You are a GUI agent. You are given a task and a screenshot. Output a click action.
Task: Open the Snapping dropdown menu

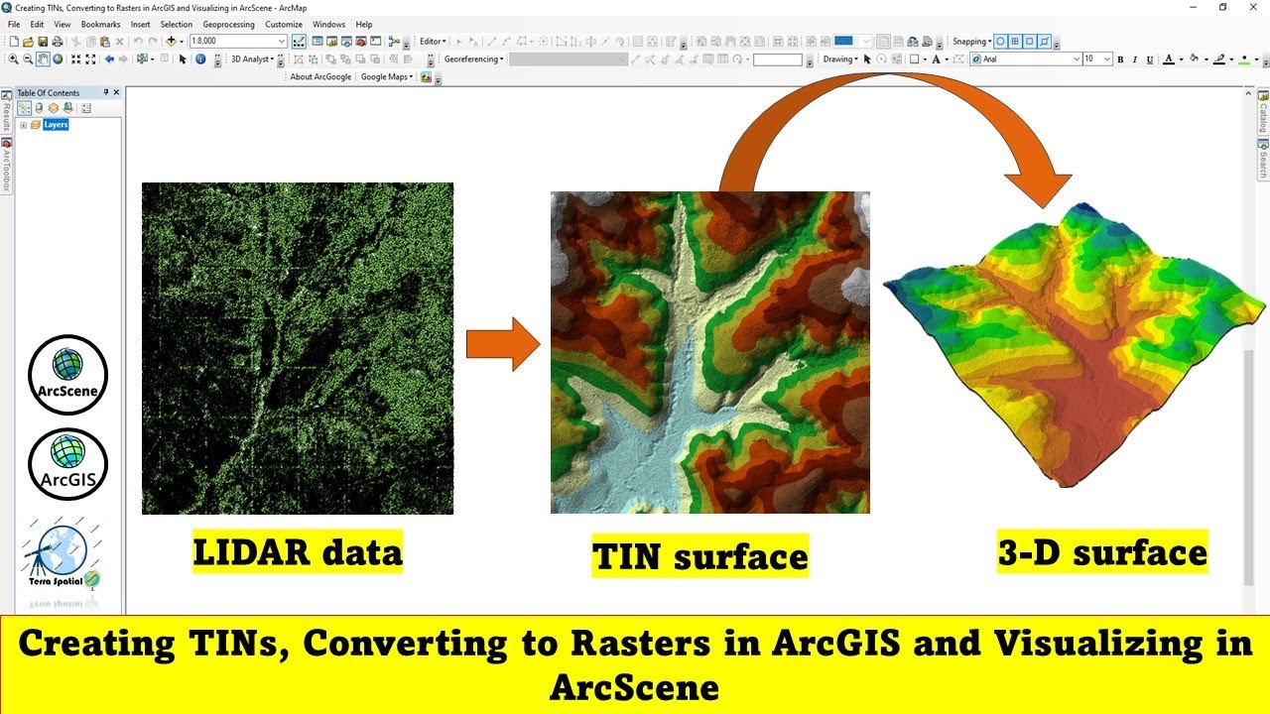tap(971, 42)
